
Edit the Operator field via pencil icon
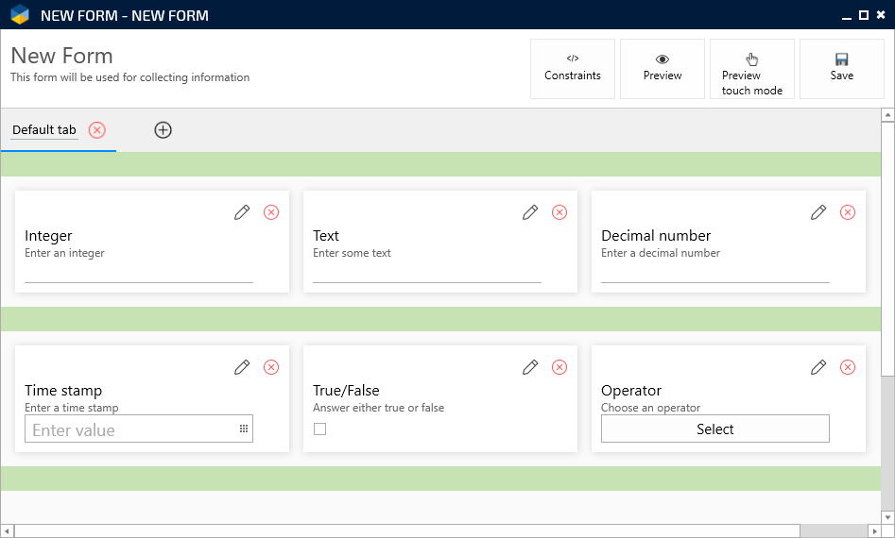coord(818,367)
